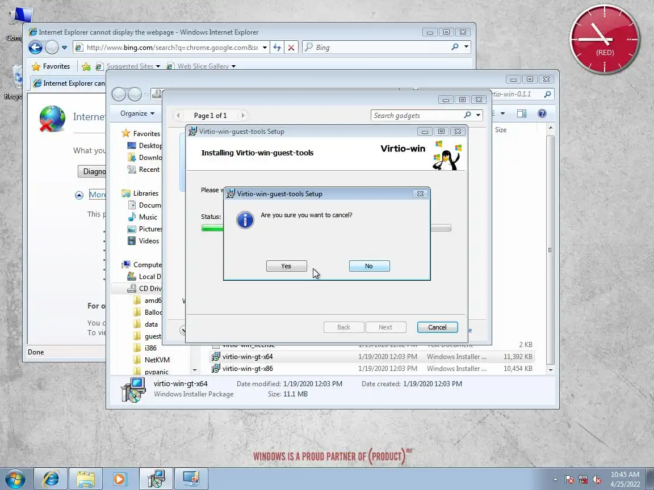Select the CD Drive tree entry
This screenshot has width=654, height=490.
point(144,288)
